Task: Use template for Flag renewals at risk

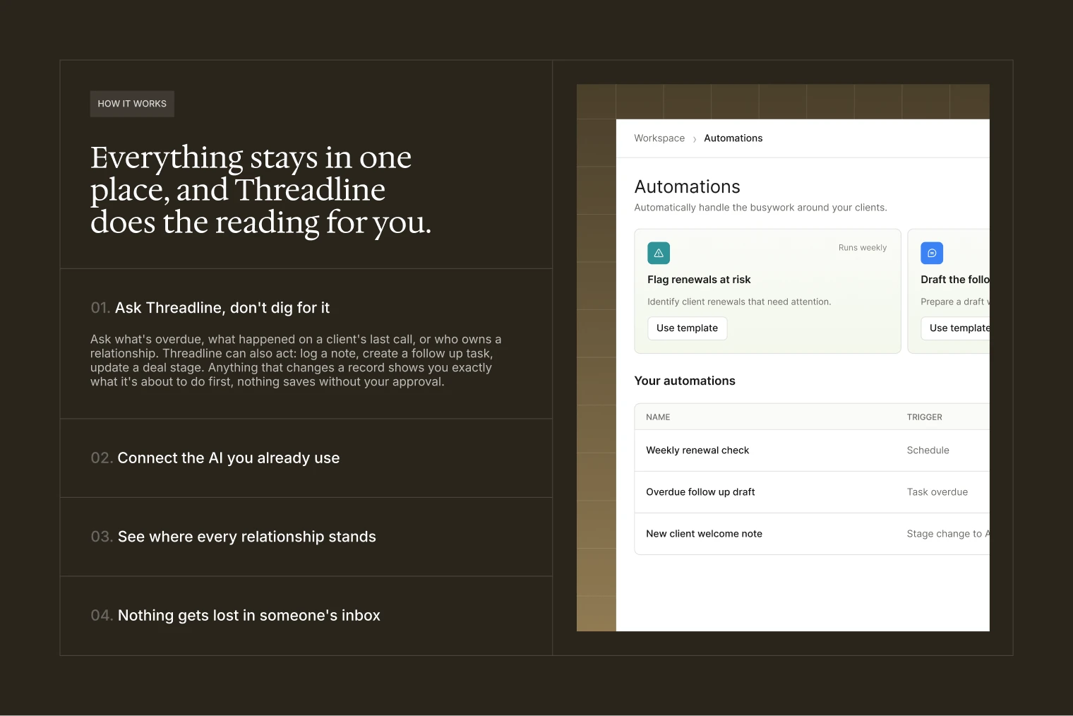Action: click(x=687, y=328)
